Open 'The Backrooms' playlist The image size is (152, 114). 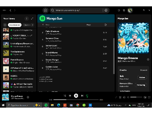click(19, 53)
